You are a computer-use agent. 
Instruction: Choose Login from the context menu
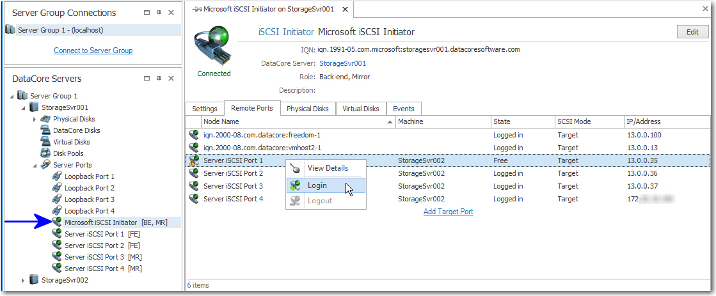[x=326, y=185]
